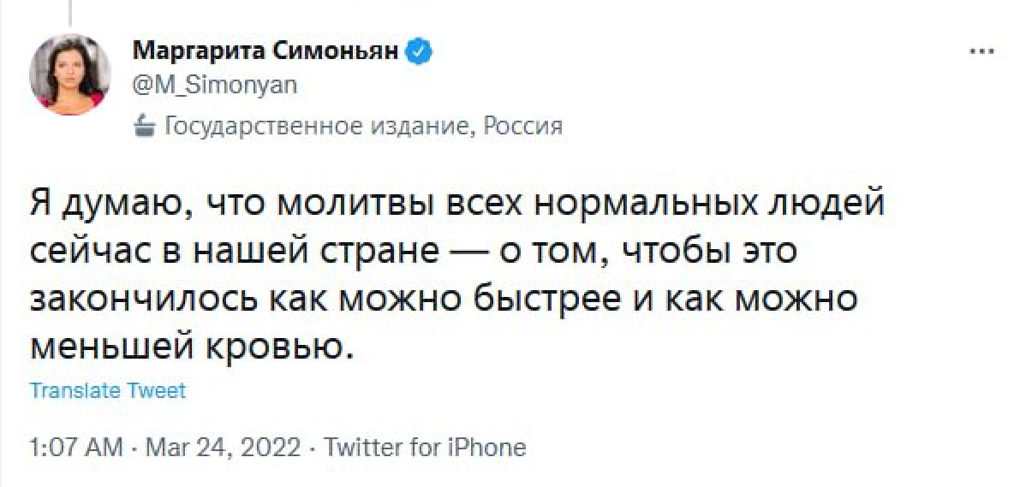Click the Translate Tweet link
1026x487 pixels.
[107, 390]
